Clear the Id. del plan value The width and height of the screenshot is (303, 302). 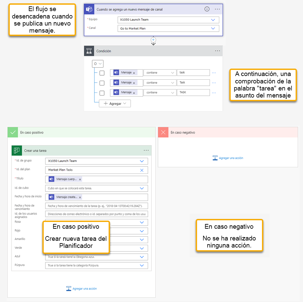(142, 170)
